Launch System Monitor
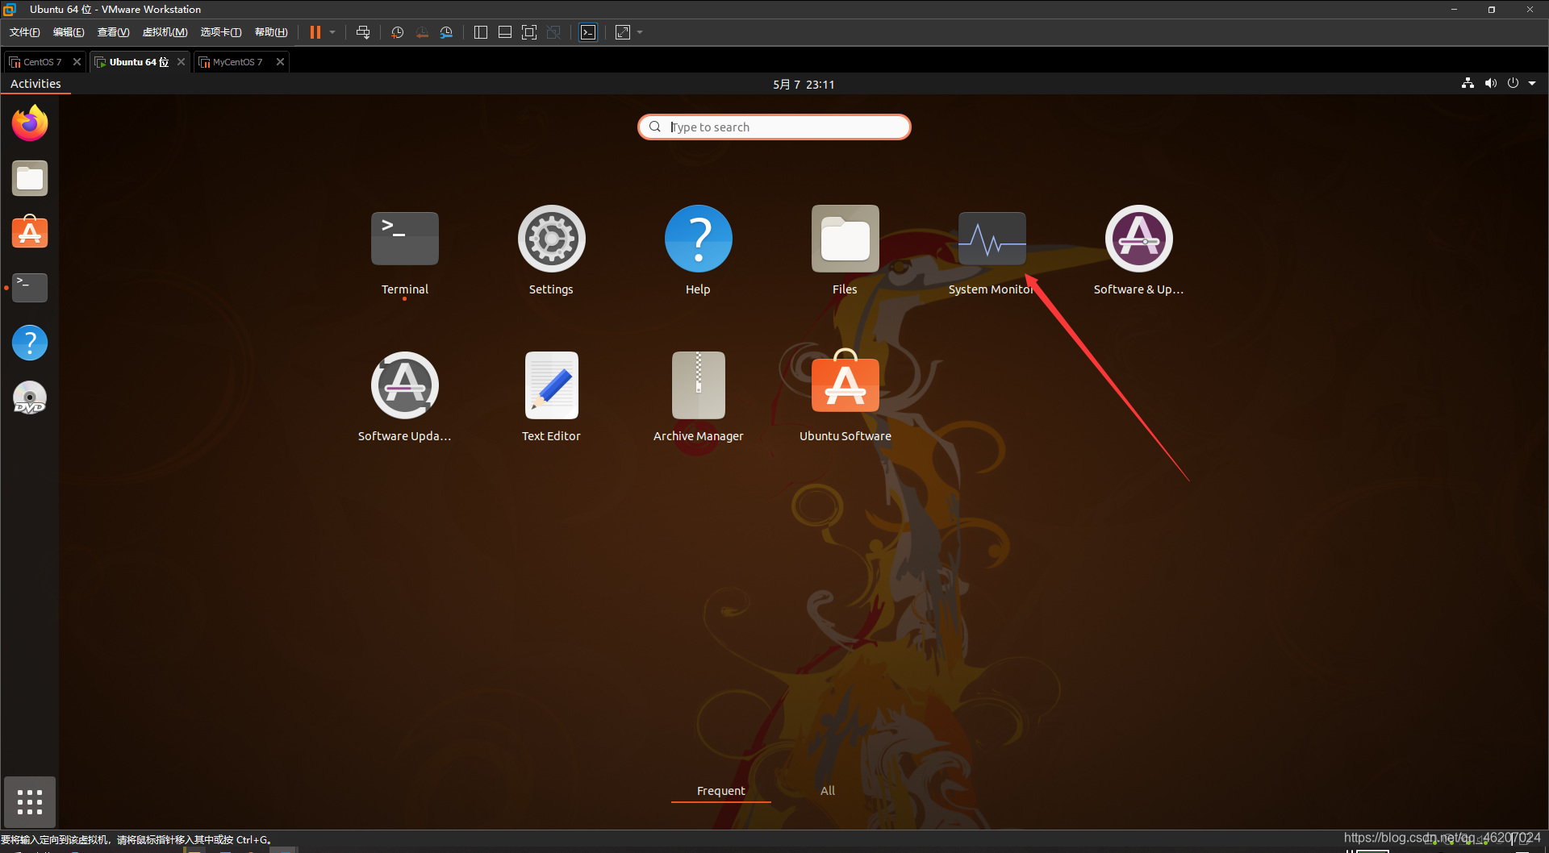Screen dimensions: 1549x853 coord(992,238)
